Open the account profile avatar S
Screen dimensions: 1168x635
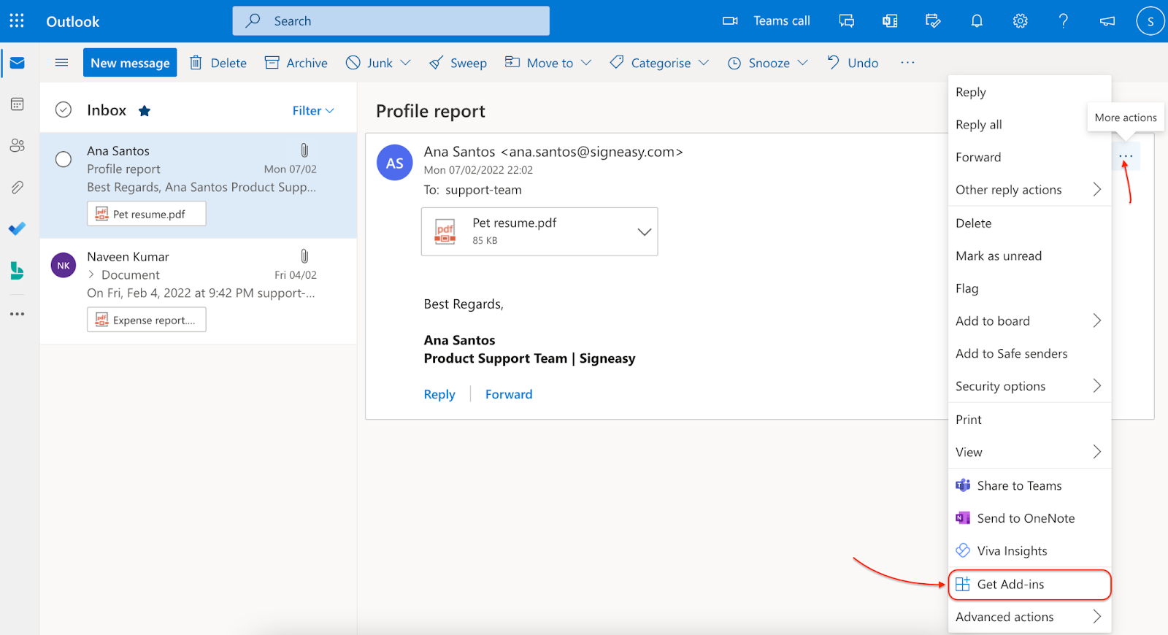click(x=1150, y=21)
